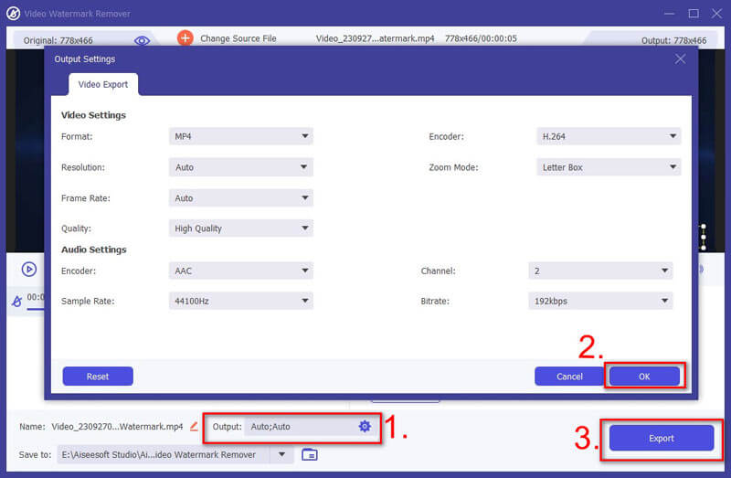
Task: Open the save folder icon
Action: point(310,454)
